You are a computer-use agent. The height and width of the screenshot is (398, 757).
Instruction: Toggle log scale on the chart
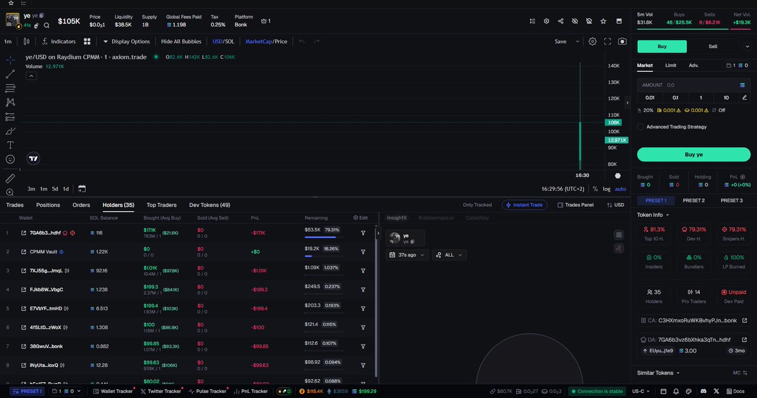tap(606, 189)
